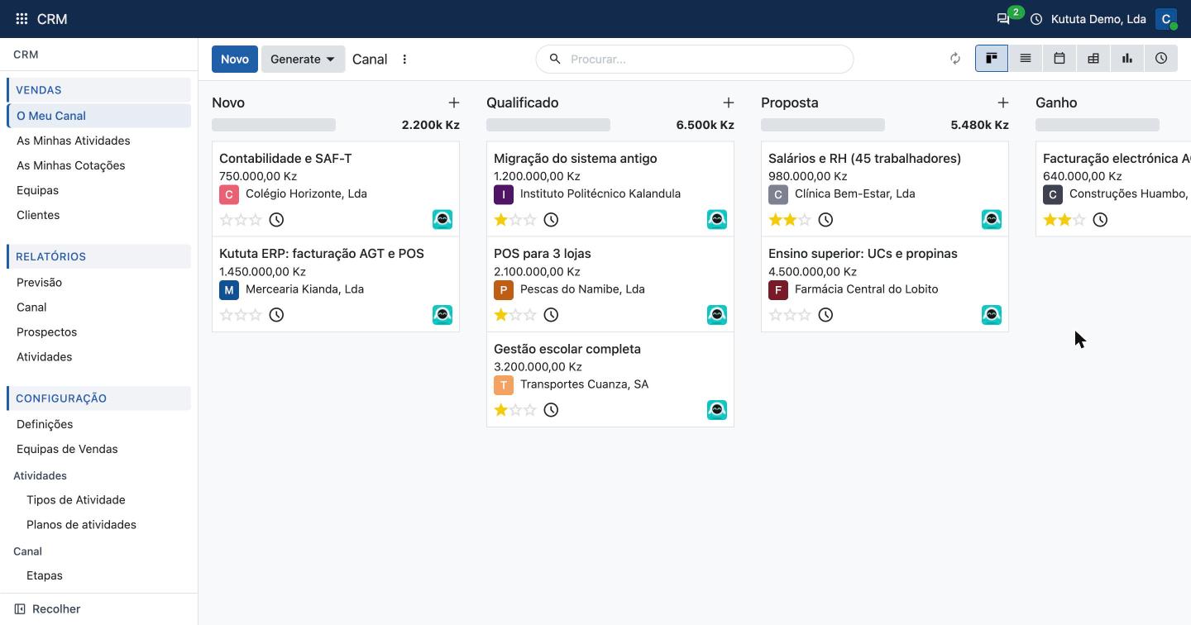1191x625 pixels.
Task: Open Etapas configuration
Action: [99, 575]
